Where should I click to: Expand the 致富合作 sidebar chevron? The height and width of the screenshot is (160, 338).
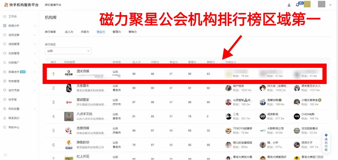click(x=35, y=72)
